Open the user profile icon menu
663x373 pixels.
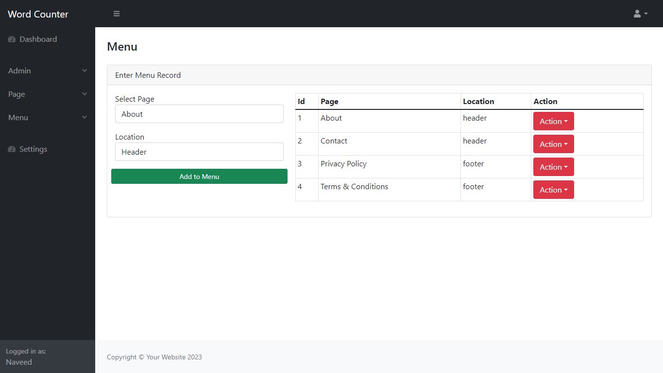(x=640, y=14)
